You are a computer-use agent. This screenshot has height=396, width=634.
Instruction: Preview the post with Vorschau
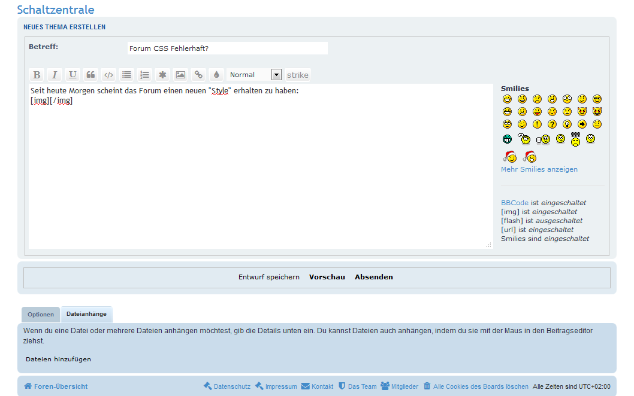tap(327, 277)
